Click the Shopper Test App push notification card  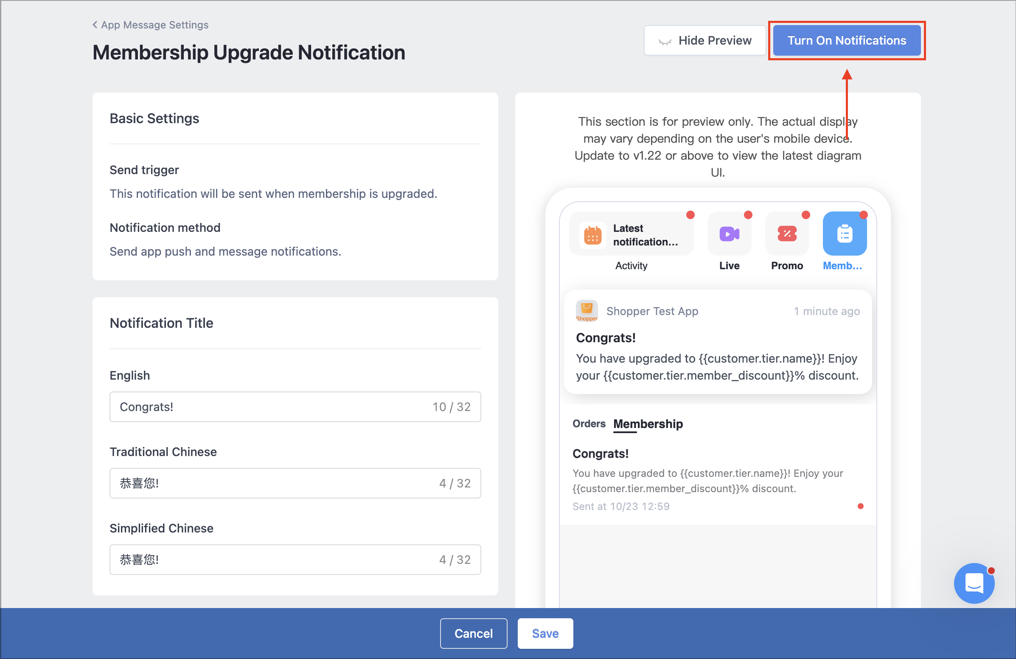[x=718, y=342]
